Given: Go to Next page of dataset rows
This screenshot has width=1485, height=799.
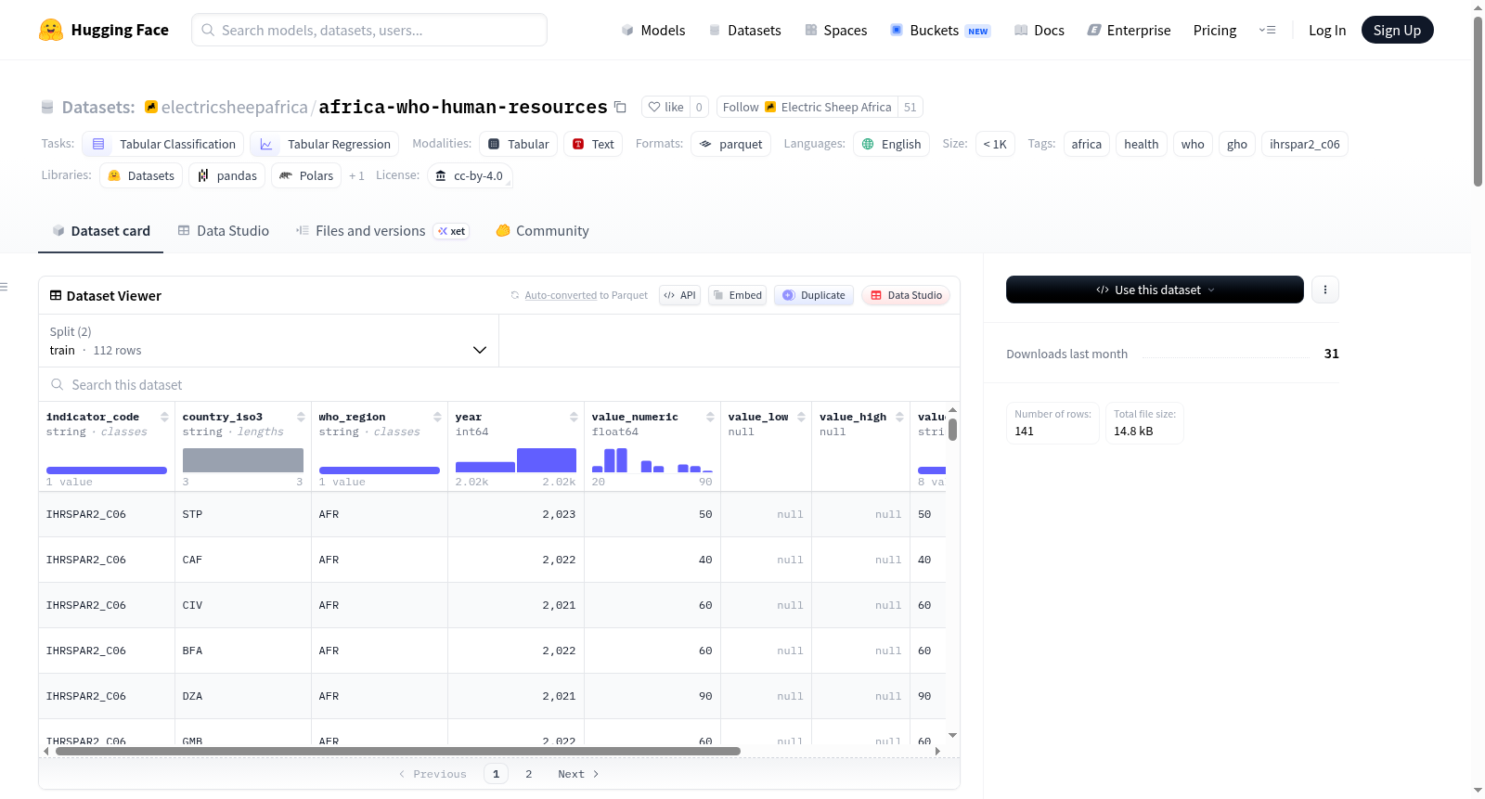Looking at the screenshot, I should click(578, 774).
